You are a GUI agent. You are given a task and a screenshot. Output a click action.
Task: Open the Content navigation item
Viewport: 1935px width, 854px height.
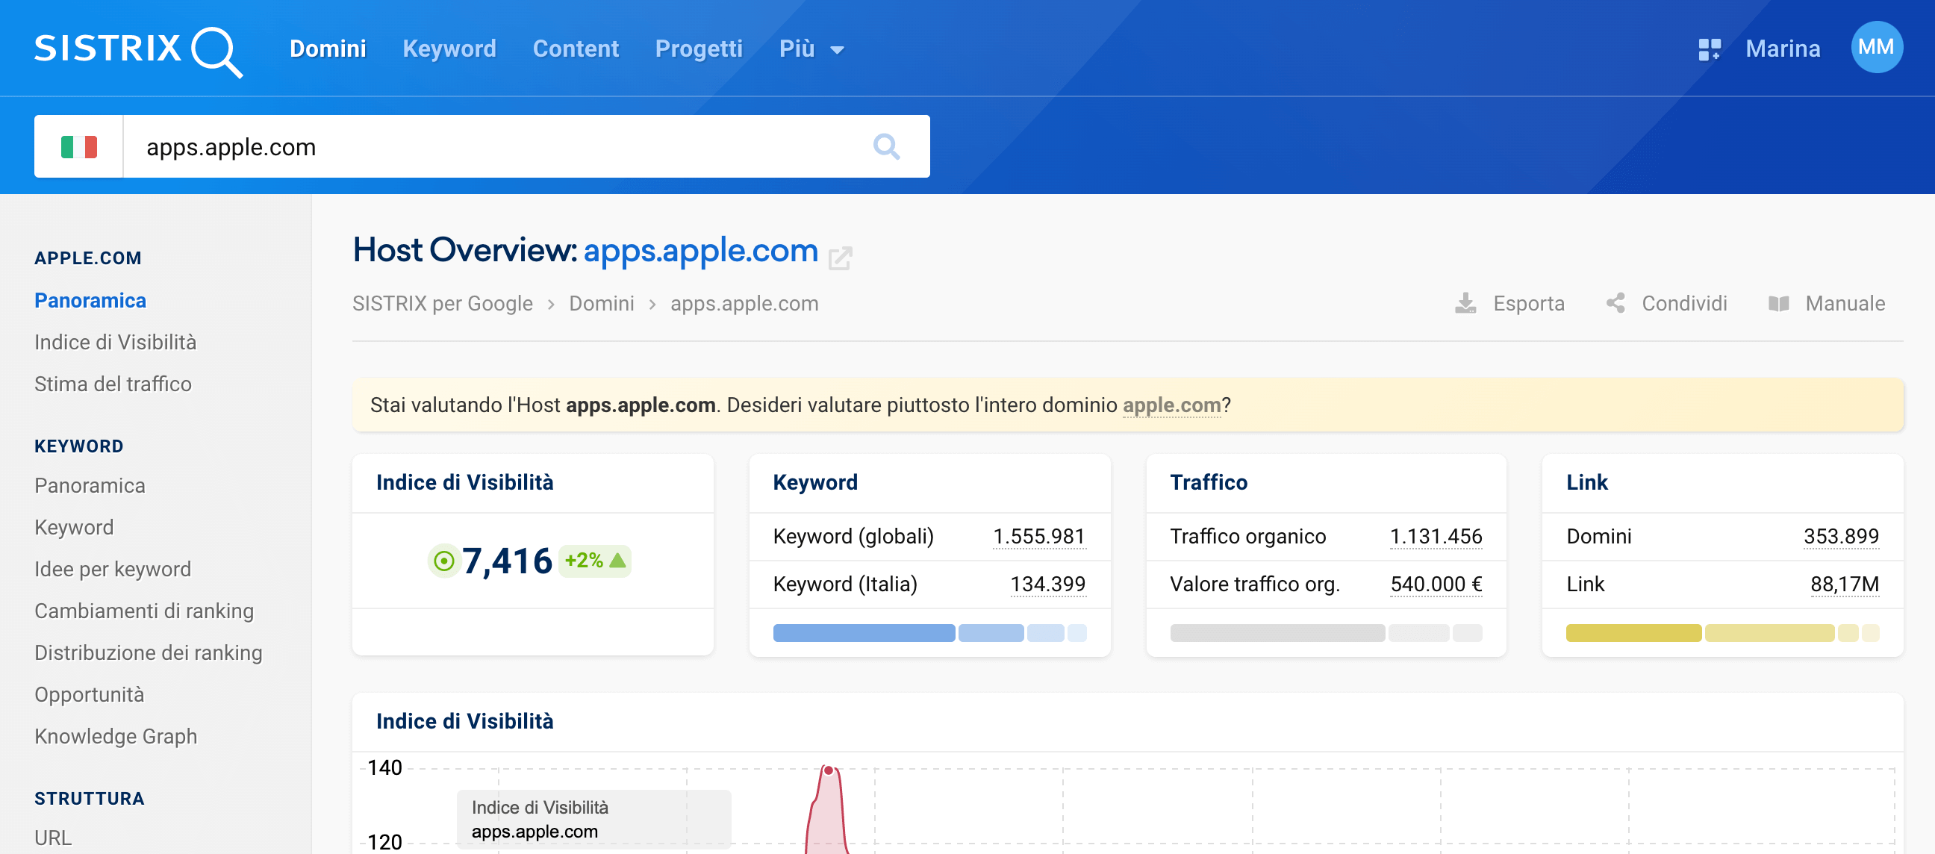pos(576,49)
